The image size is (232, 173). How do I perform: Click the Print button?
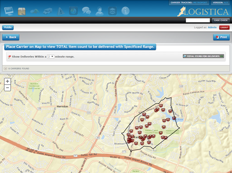coord(221,37)
